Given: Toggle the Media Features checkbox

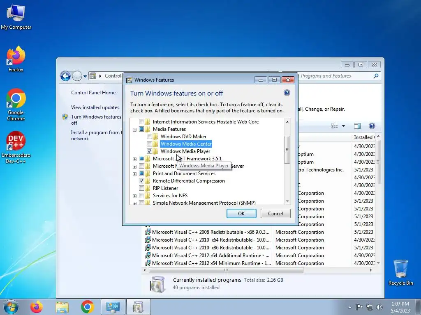Looking at the screenshot, I should (x=141, y=129).
